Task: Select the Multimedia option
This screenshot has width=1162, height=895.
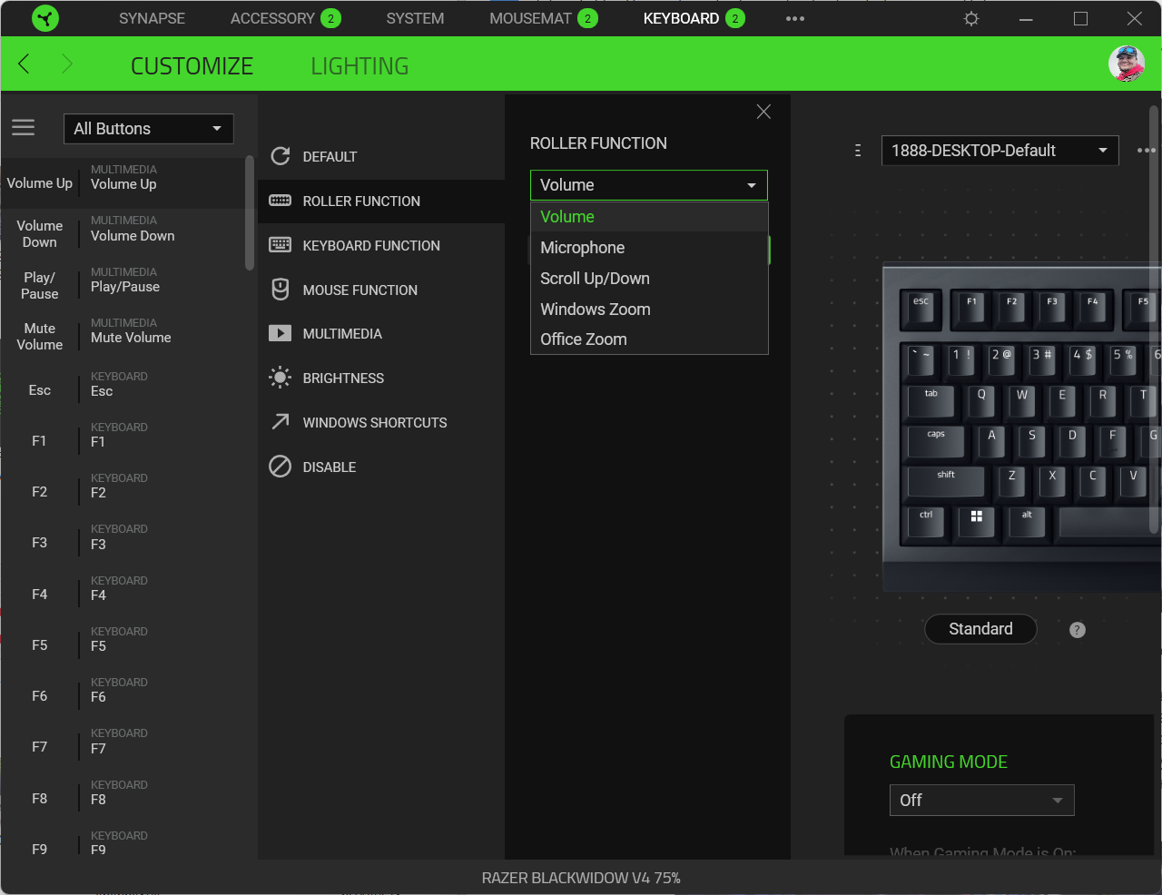Action: (381, 333)
